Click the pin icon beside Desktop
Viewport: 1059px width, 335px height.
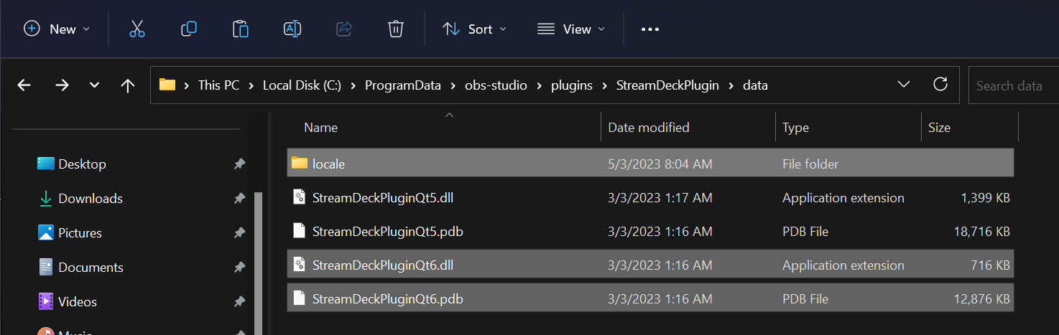[239, 164]
